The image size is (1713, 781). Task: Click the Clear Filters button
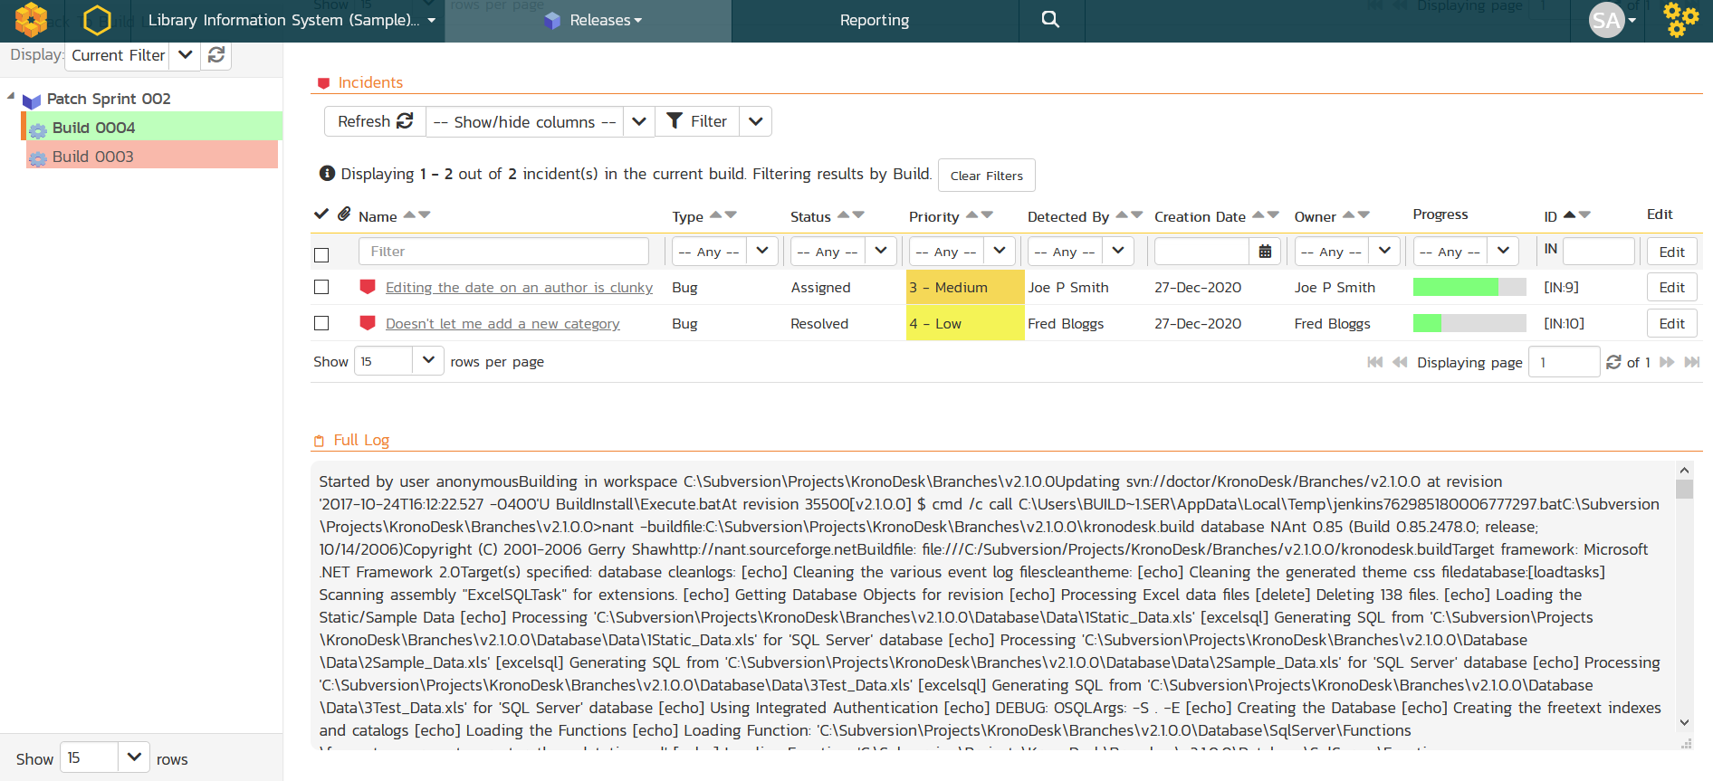pos(986,176)
